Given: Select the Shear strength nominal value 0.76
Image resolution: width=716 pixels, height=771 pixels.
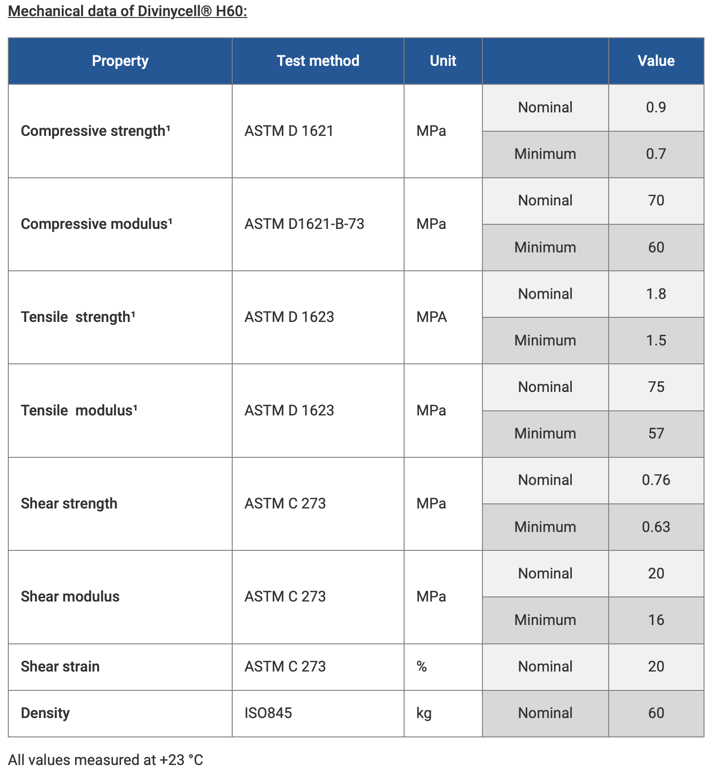Looking at the screenshot, I should click(656, 480).
